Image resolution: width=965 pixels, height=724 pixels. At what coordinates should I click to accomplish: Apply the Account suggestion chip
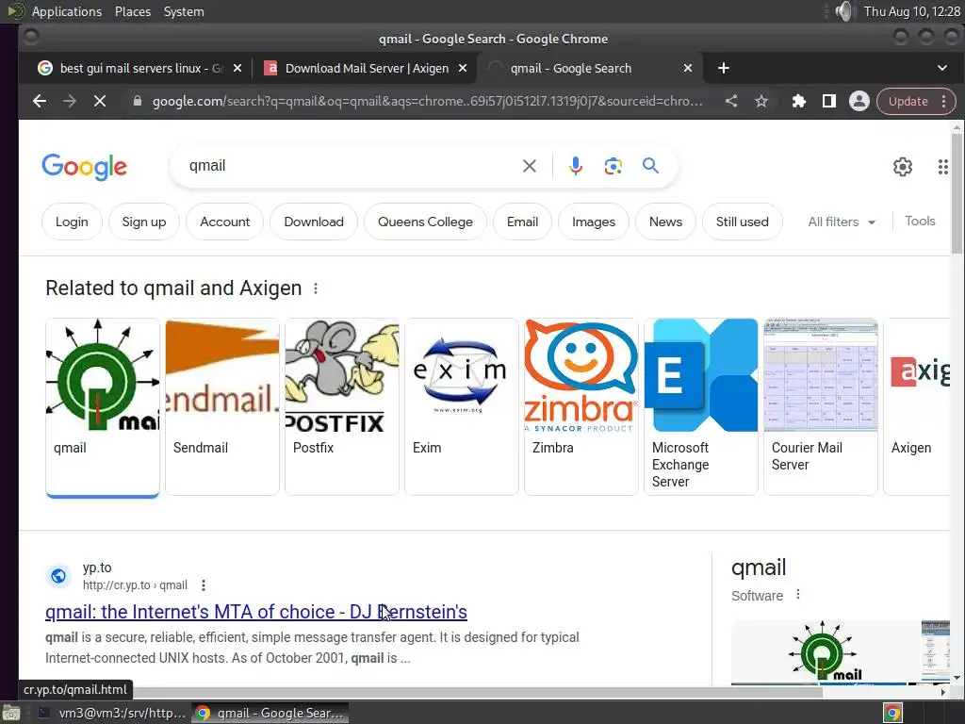(224, 222)
